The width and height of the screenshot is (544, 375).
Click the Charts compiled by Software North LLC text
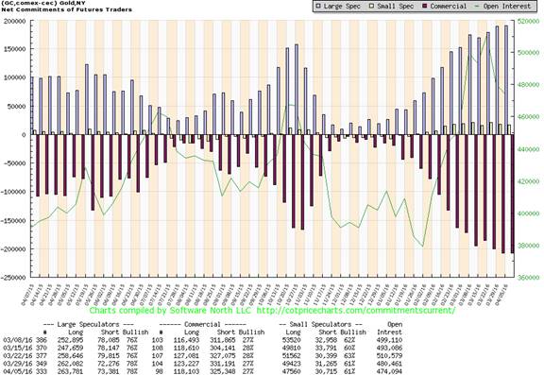coord(169,310)
